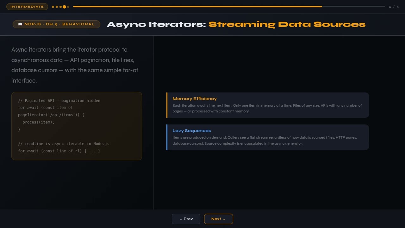The width and height of the screenshot is (405, 228).
Task: Select the first slide progress dot
Action: (53, 7)
